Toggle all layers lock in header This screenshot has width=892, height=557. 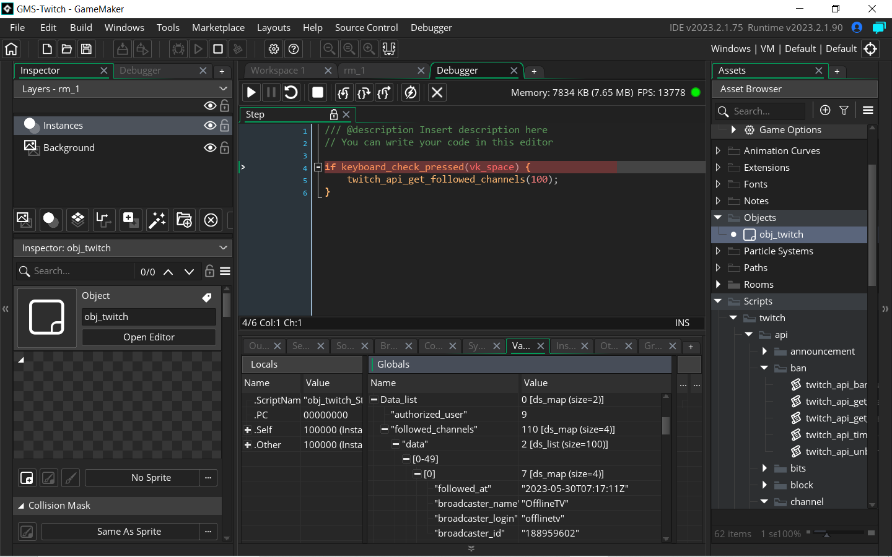(225, 106)
